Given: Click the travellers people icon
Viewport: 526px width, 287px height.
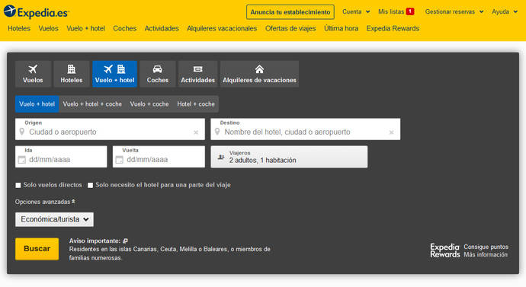Looking at the screenshot, I should coord(221,157).
